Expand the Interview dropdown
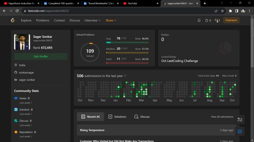254x142 pixels. click(x=92, y=20)
